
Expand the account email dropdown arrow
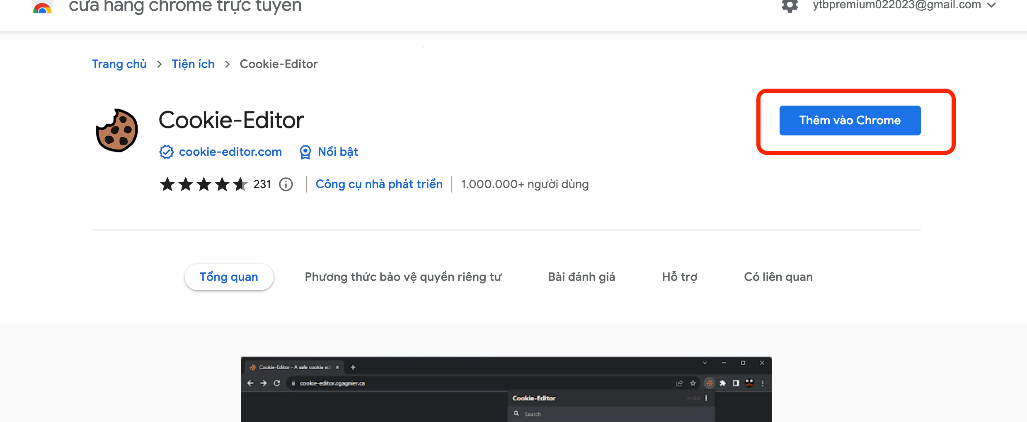[x=991, y=5]
